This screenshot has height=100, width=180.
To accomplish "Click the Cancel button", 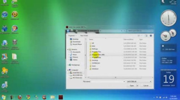I will (146, 86).
